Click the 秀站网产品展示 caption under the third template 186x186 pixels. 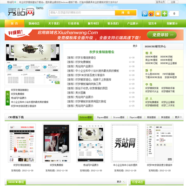[91, 165]
